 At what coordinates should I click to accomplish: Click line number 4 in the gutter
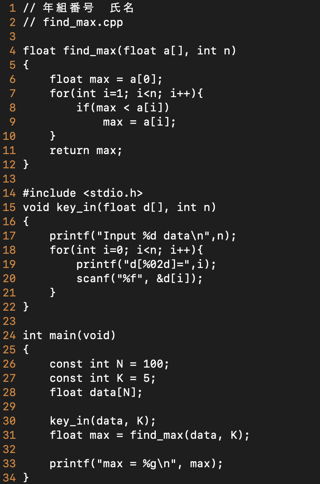pos(13,51)
